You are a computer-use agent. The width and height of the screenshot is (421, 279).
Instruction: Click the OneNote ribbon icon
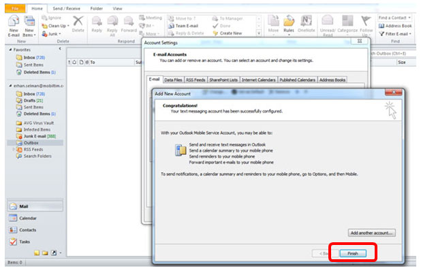[306, 24]
